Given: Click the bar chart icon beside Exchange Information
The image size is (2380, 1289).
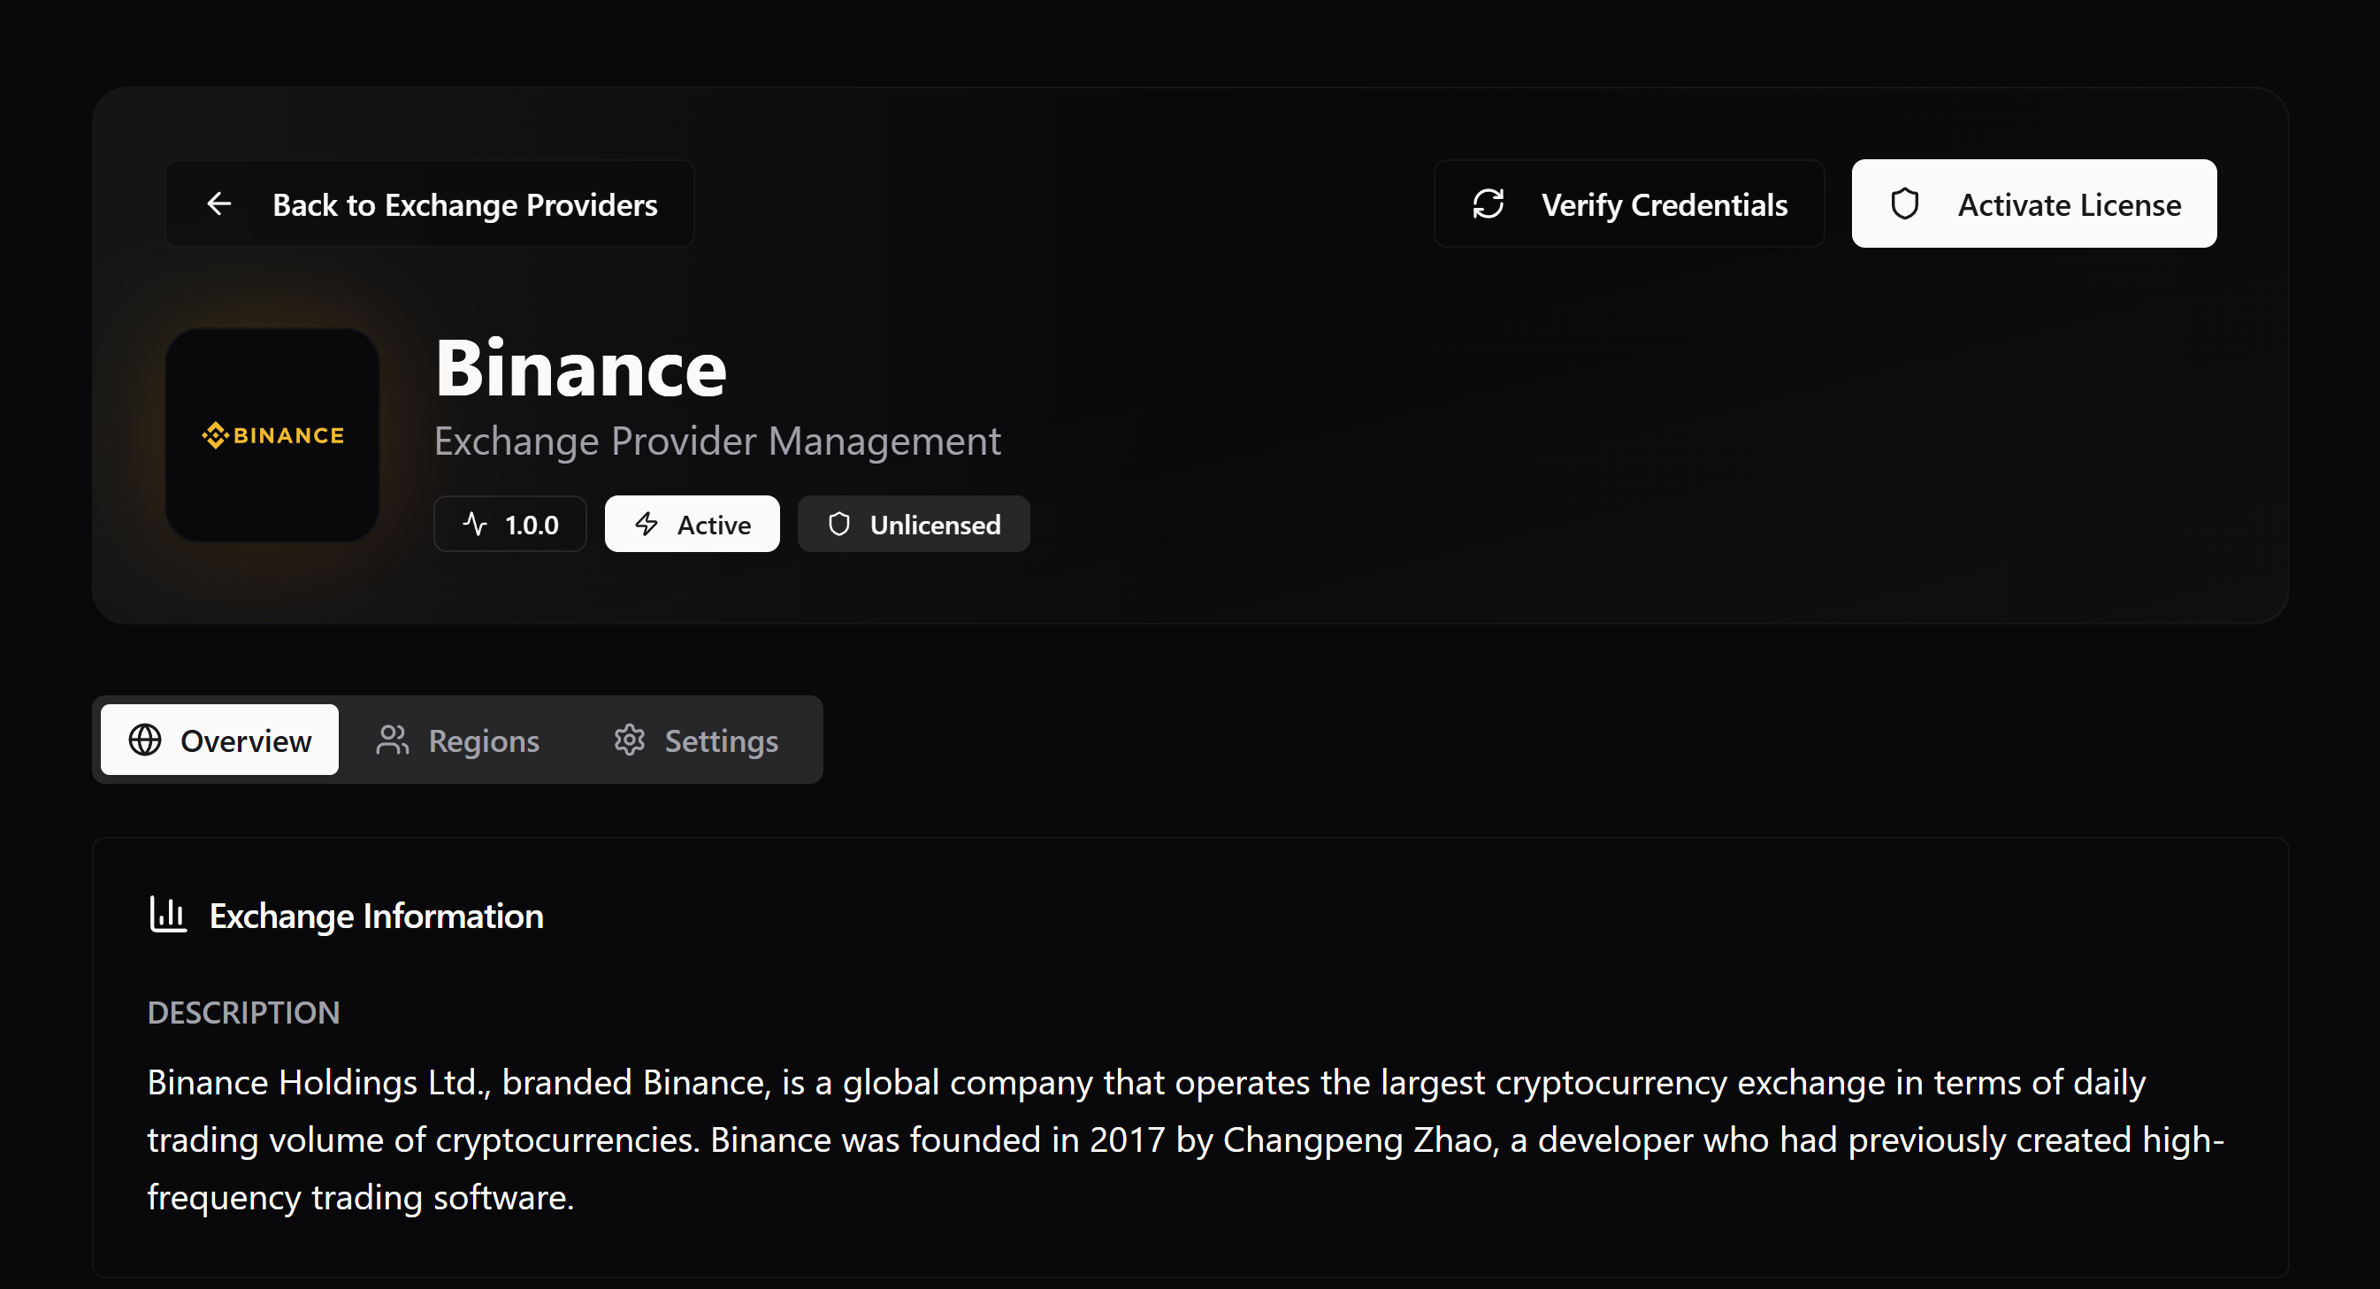Looking at the screenshot, I should (x=168, y=915).
